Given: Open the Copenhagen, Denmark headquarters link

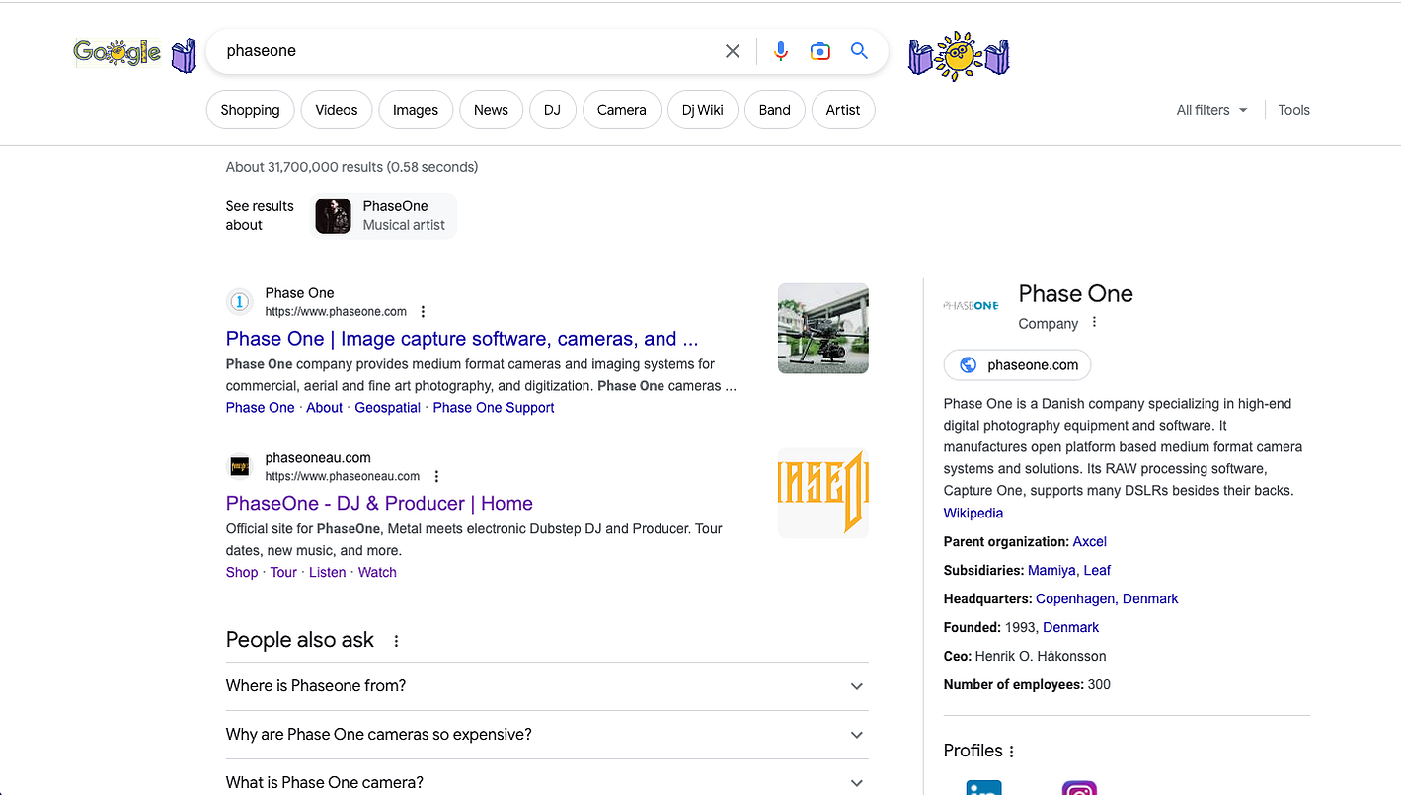Looking at the screenshot, I should (1107, 599).
